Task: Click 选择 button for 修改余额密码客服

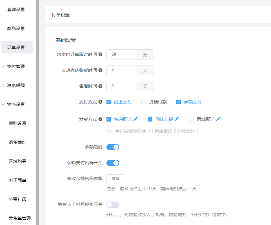Action: tap(115, 179)
